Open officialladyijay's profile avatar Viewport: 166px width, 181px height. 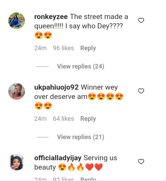coord(17,162)
